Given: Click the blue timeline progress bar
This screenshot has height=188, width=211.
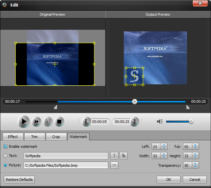Looking at the screenshot, I should tap(122, 102).
